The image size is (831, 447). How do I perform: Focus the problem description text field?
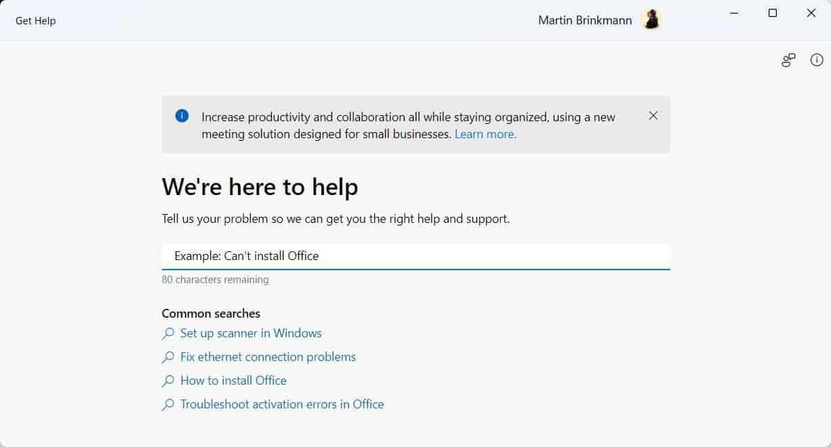(x=415, y=256)
